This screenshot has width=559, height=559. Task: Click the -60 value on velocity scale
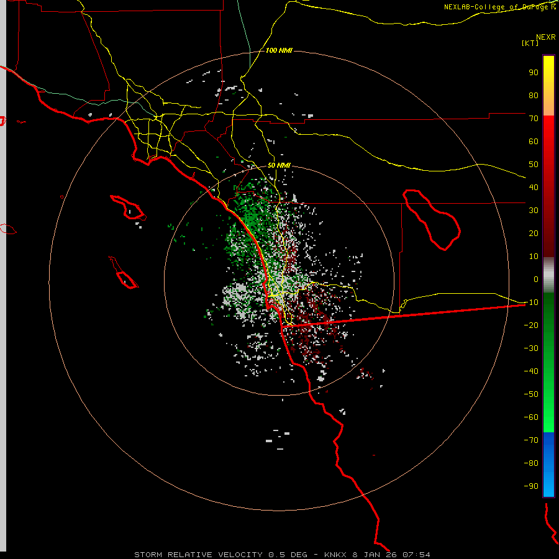pyautogui.click(x=531, y=417)
